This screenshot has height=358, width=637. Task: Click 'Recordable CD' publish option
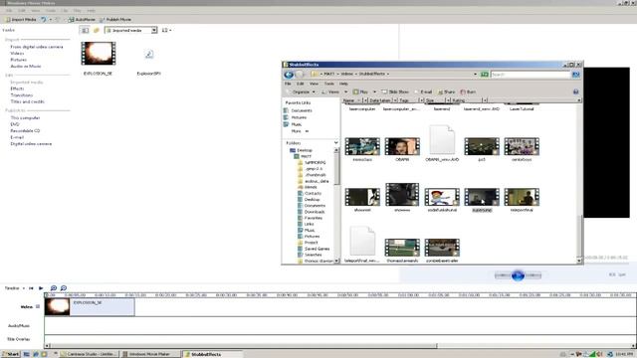click(25, 130)
